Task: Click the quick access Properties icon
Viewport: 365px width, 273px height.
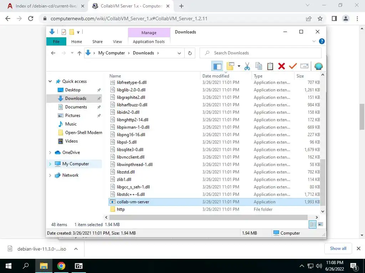Action: click(x=63, y=32)
